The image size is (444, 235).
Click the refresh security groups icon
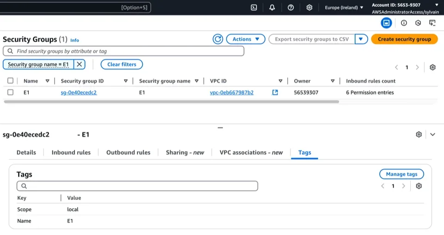(x=218, y=39)
